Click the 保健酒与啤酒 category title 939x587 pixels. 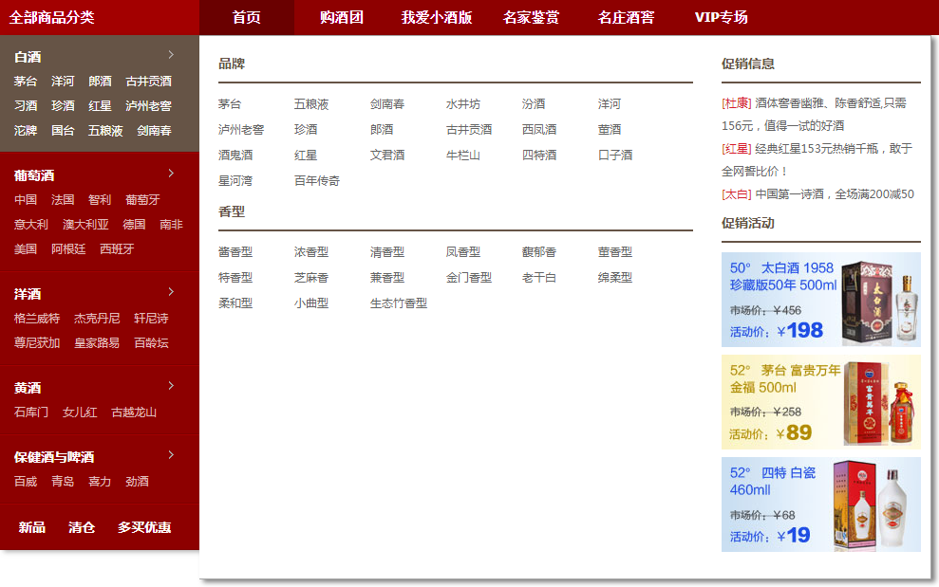point(54,457)
